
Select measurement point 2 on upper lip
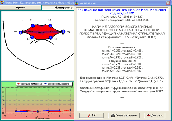pyautogui.click(x=50, y=26)
